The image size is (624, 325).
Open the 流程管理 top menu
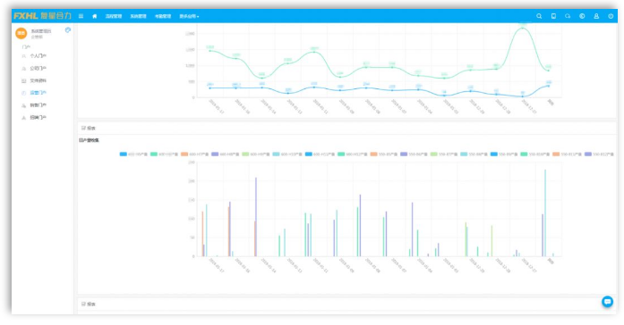click(114, 16)
